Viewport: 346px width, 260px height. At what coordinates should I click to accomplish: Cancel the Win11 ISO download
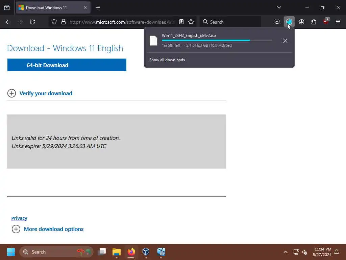[285, 41]
